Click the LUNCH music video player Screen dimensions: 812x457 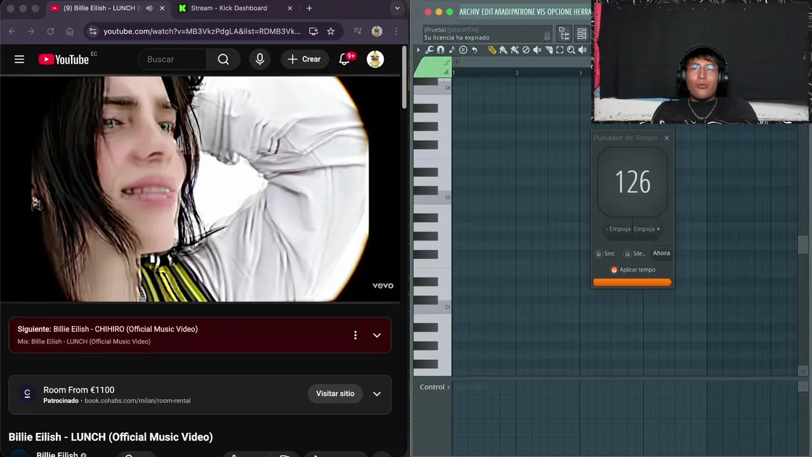pyautogui.click(x=200, y=189)
